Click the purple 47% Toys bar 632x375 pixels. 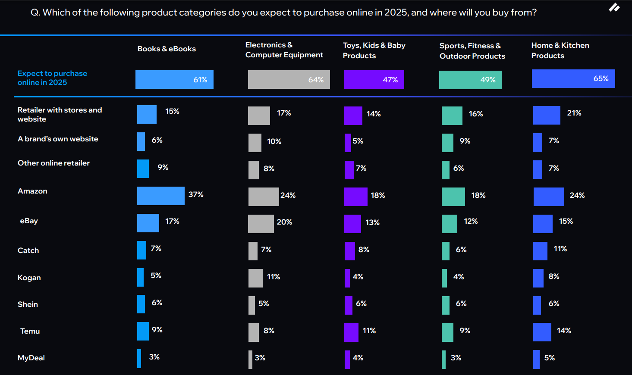click(374, 80)
